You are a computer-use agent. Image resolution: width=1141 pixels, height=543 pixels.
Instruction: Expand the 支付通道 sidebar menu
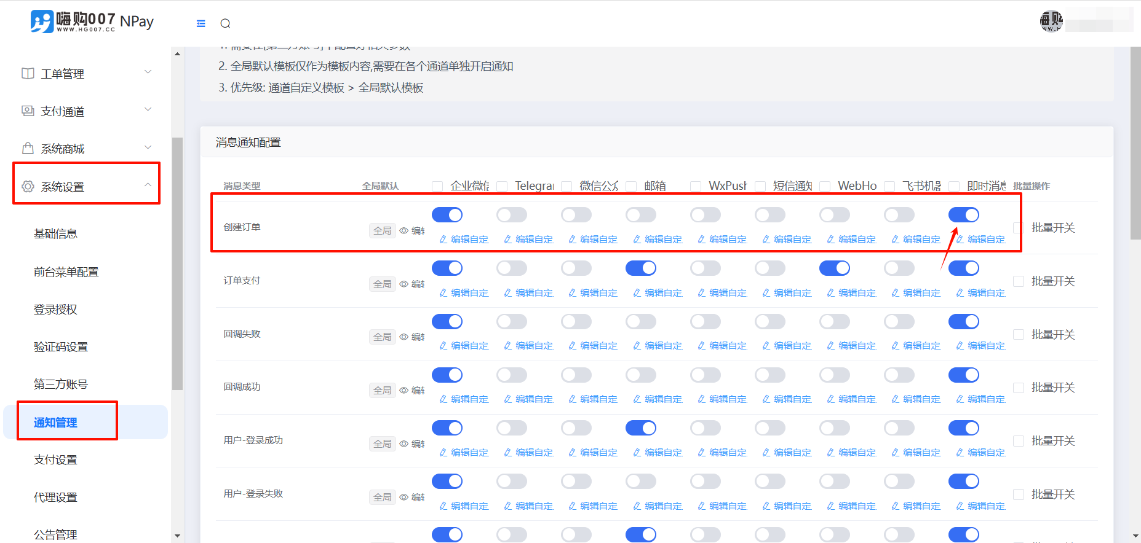[148, 110]
